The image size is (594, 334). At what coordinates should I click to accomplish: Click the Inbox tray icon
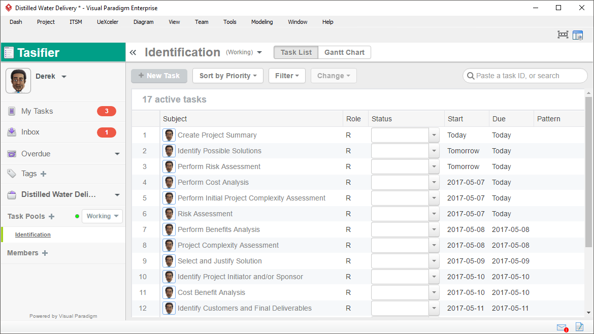click(x=12, y=132)
